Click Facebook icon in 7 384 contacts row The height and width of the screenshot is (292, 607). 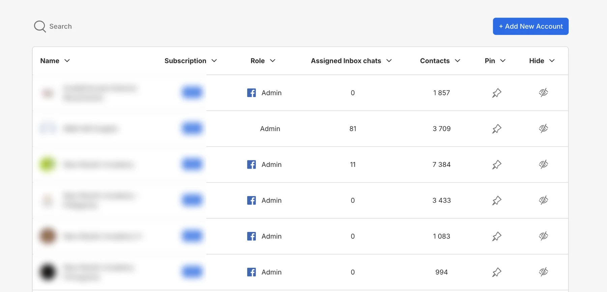point(251,164)
